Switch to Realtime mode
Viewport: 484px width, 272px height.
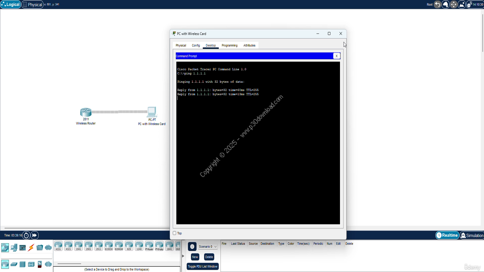coord(447,235)
